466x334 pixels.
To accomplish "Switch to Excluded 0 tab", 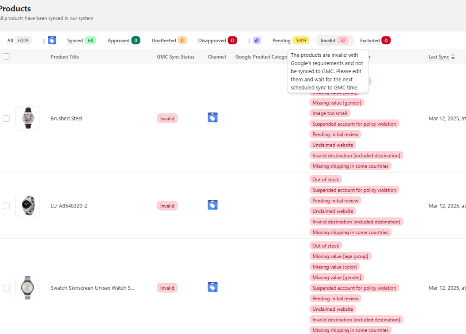I will 375,40.
